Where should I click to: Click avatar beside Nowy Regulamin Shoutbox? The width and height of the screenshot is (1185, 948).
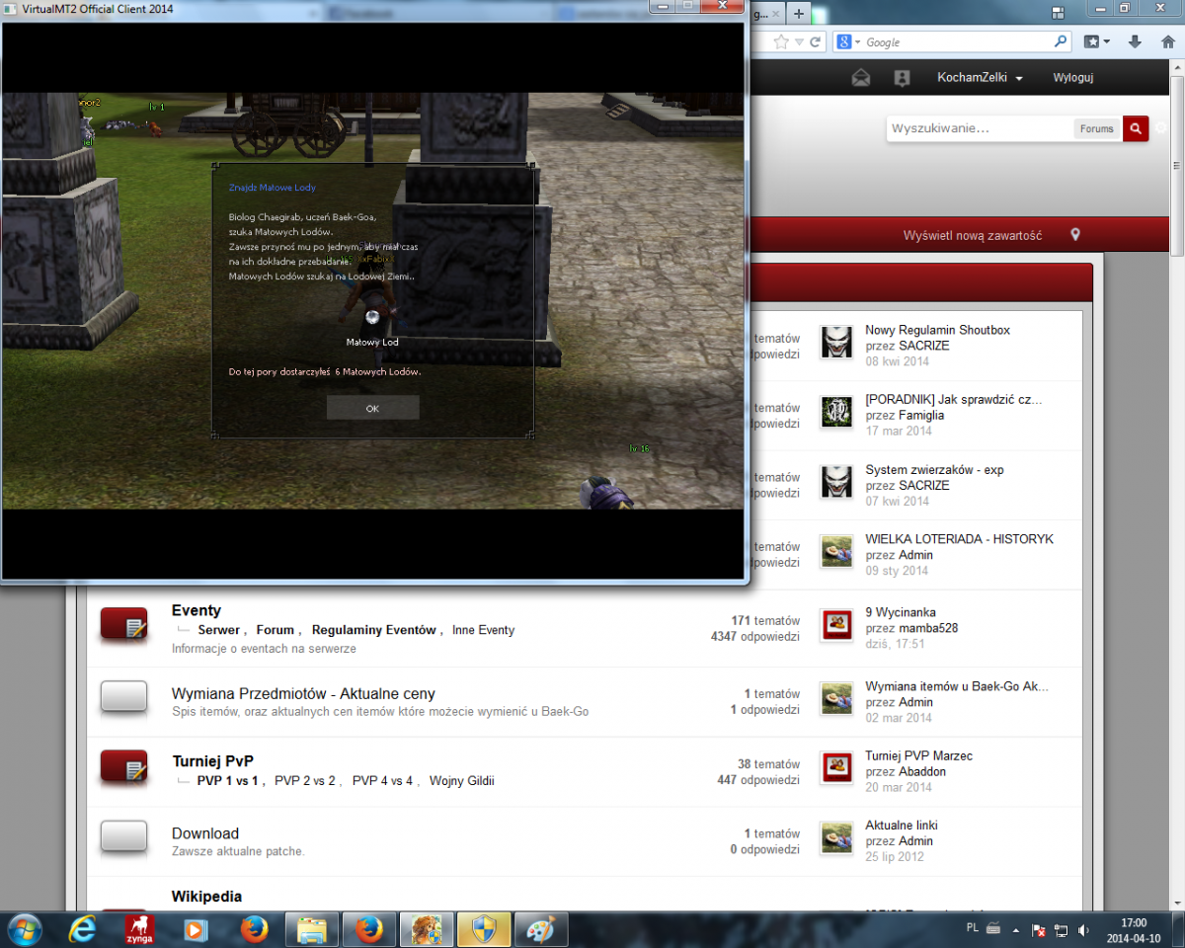(837, 343)
